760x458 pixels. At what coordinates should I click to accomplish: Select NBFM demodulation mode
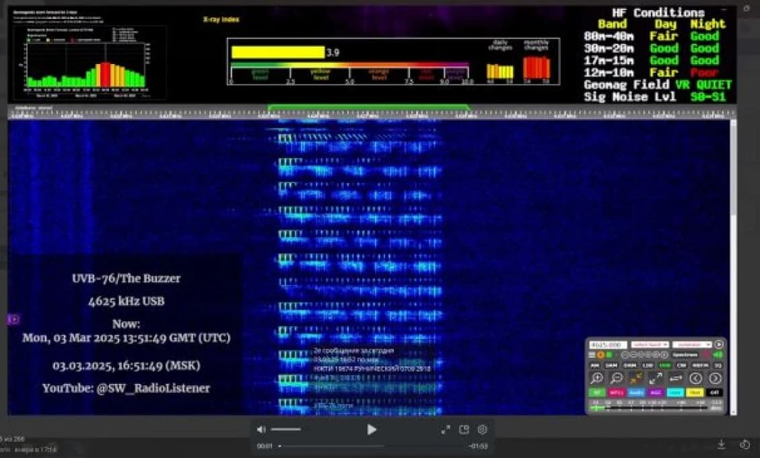700,365
